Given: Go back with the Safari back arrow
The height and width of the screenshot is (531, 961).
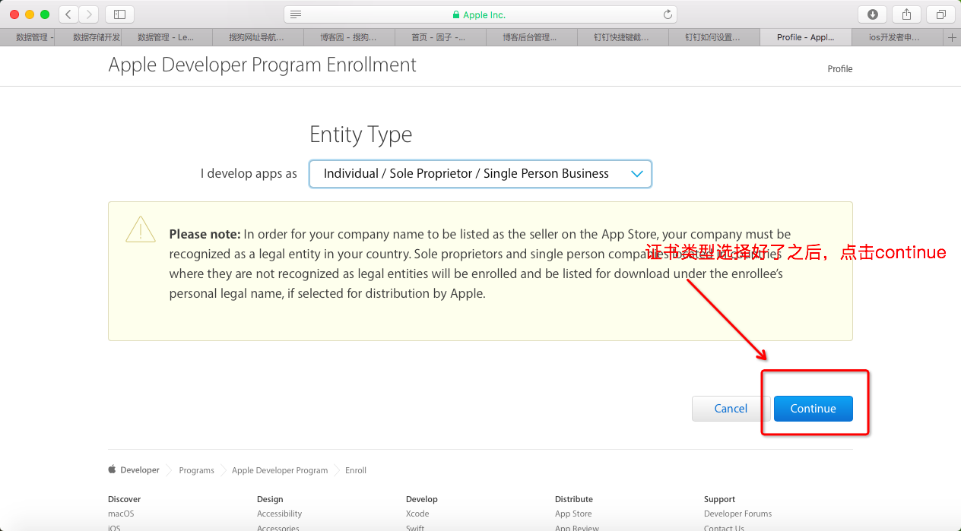Looking at the screenshot, I should click(68, 14).
